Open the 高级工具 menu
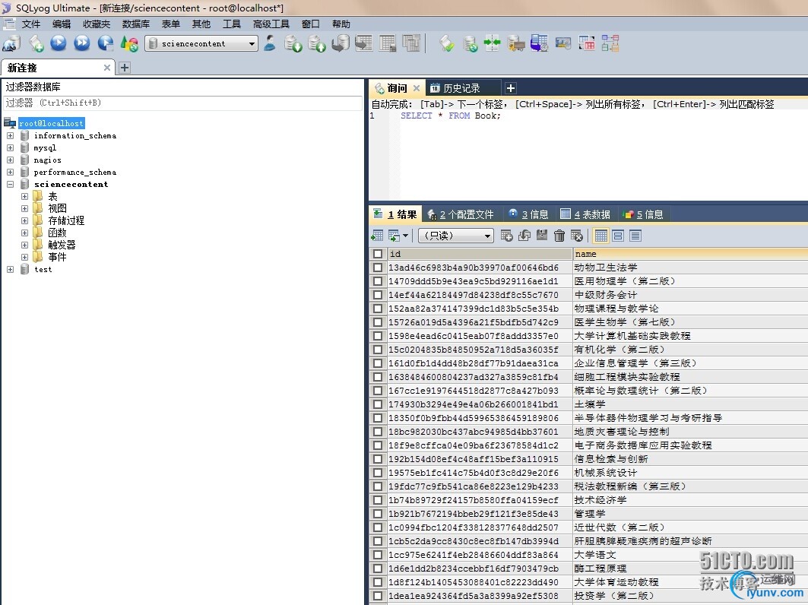The width and height of the screenshot is (808, 605). [271, 24]
